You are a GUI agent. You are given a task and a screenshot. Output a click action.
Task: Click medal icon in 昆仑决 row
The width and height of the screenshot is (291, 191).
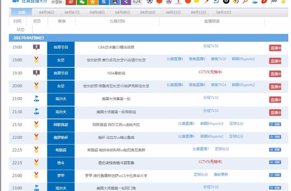[x=36, y=162]
